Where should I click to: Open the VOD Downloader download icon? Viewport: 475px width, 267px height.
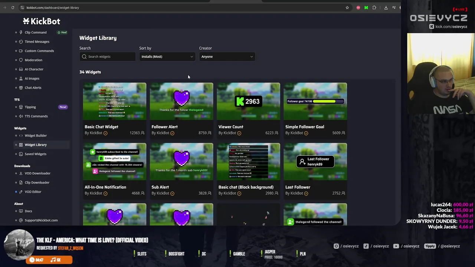21,173
